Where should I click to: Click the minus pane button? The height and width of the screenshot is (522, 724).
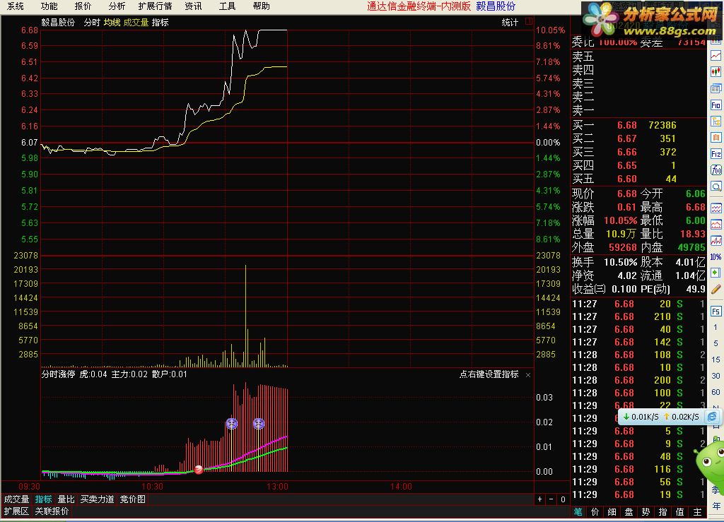(x=551, y=499)
